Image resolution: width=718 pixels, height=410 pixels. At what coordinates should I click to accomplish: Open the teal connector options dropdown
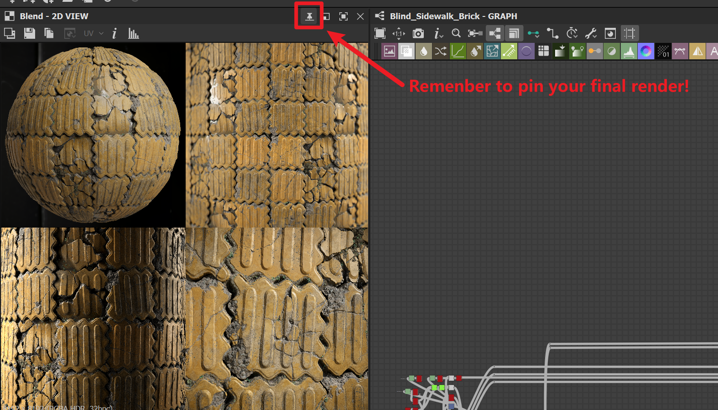click(x=533, y=33)
